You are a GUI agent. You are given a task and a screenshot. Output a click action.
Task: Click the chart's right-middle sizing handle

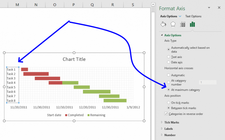pyautogui.click(x=144, y=87)
